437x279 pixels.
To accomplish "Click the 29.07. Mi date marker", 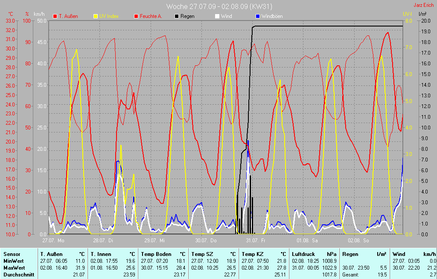I will pyautogui.click(x=154, y=240).
